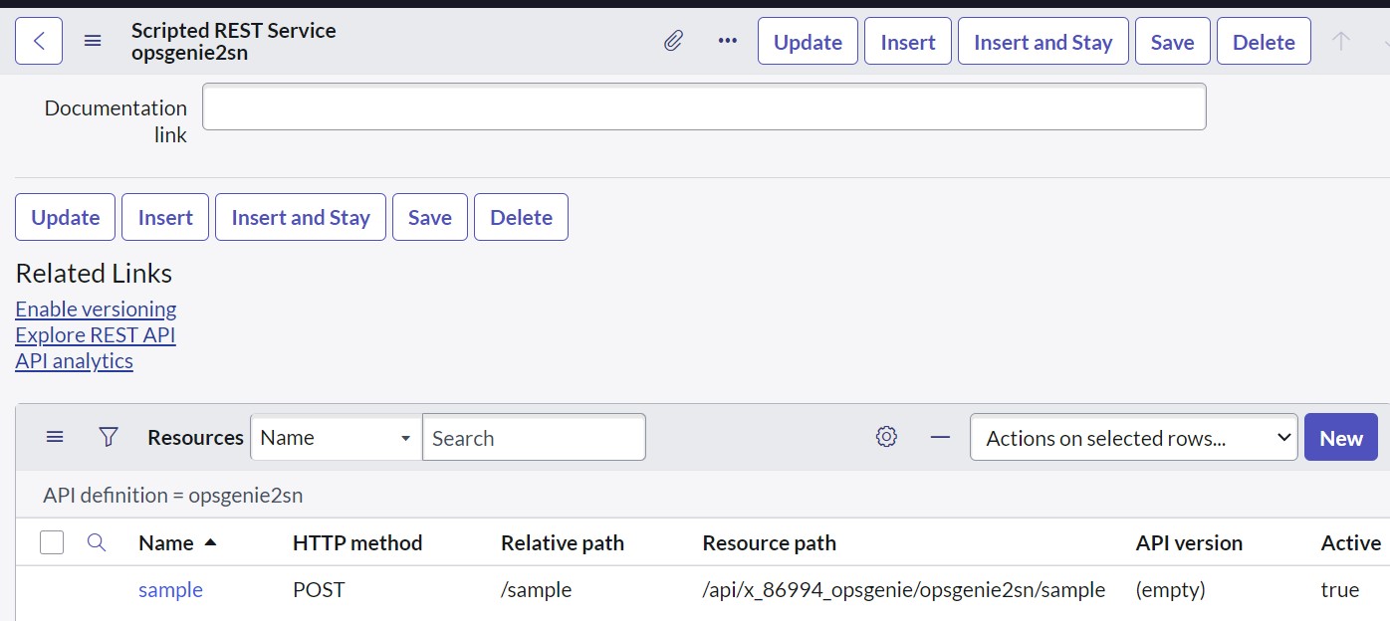
Task: Open the Actions on selected rows dropdown
Action: pos(1133,437)
